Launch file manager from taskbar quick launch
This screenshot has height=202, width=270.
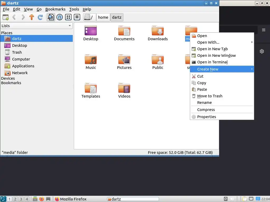(x=35, y=199)
